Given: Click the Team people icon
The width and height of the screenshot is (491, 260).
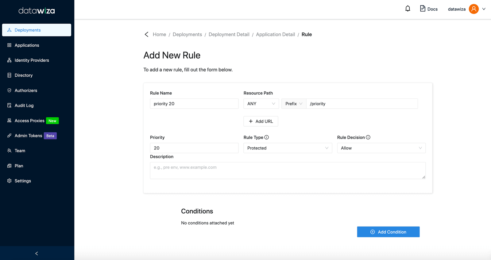Looking at the screenshot, I should pyautogui.click(x=9, y=151).
